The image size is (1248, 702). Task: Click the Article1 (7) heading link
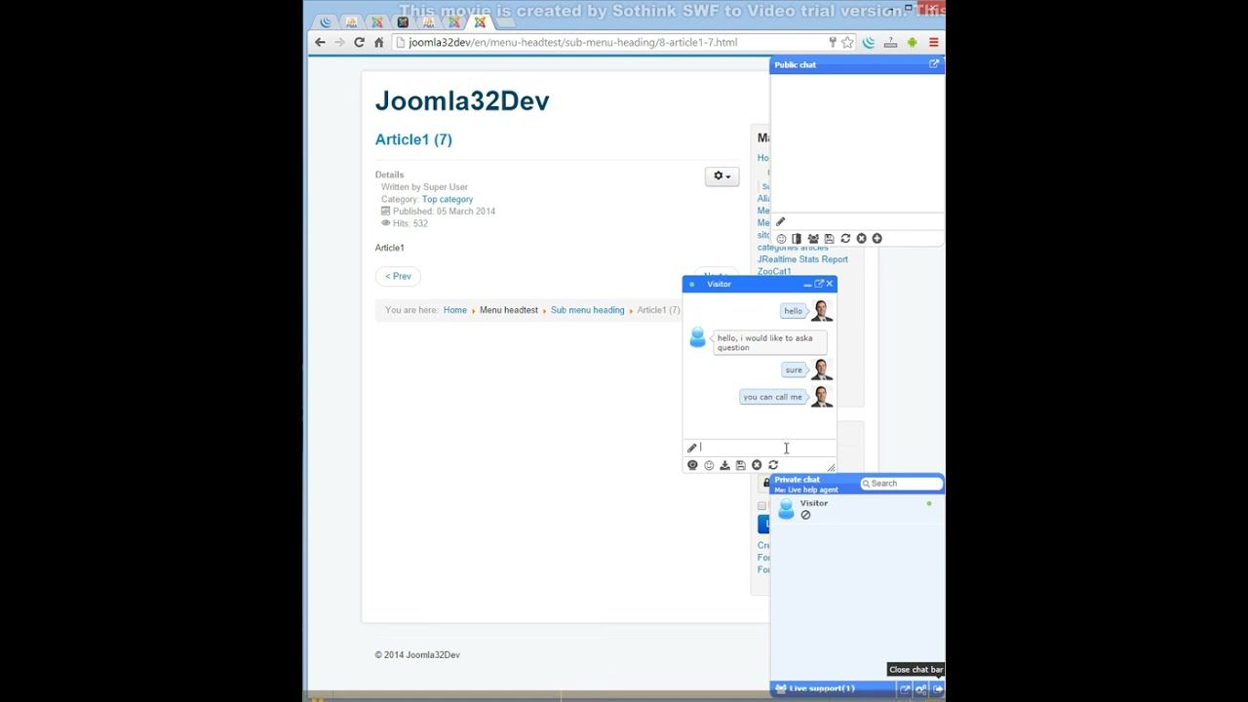pyautogui.click(x=413, y=139)
